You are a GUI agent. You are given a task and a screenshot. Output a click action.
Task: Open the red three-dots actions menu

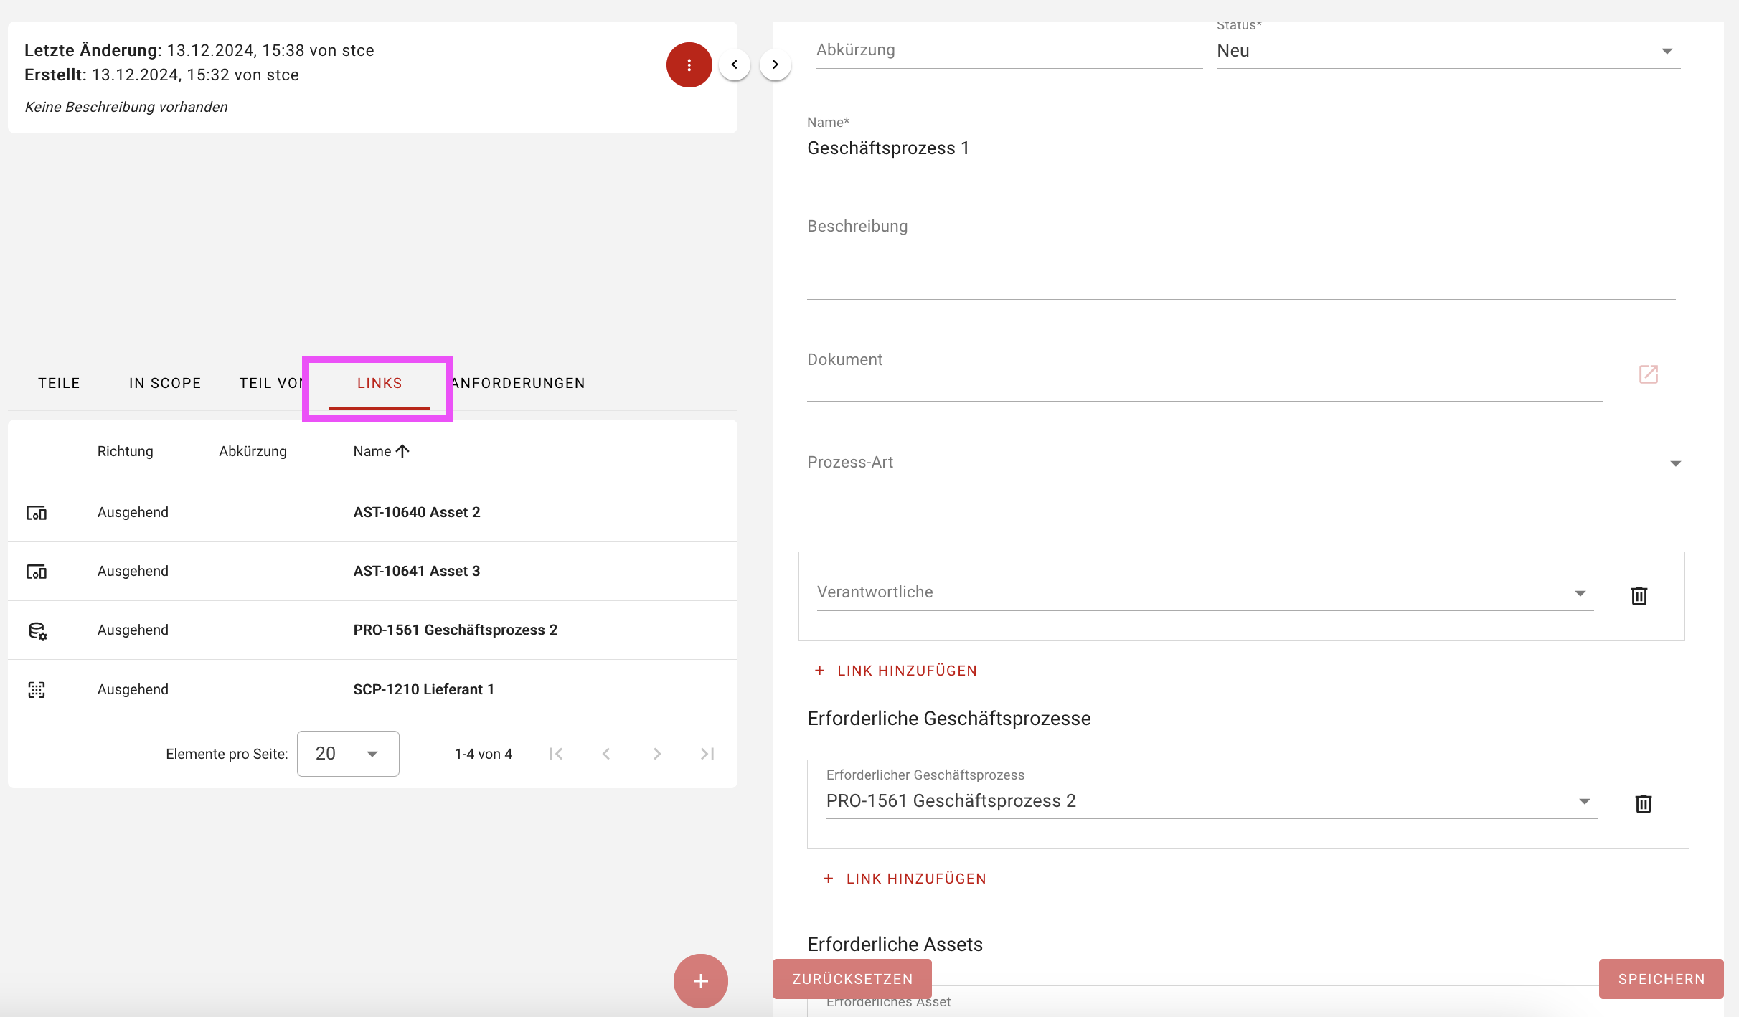pyautogui.click(x=689, y=65)
